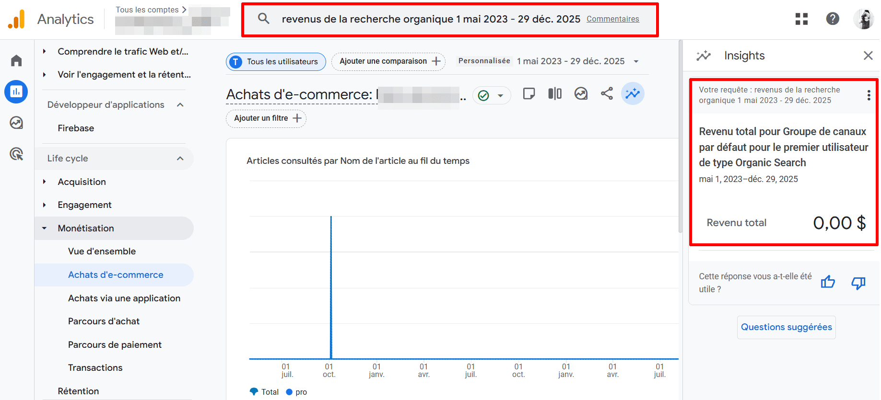Give a thumbs up to the response
Image resolution: width=881 pixels, height=400 pixels.
(x=828, y=282)
